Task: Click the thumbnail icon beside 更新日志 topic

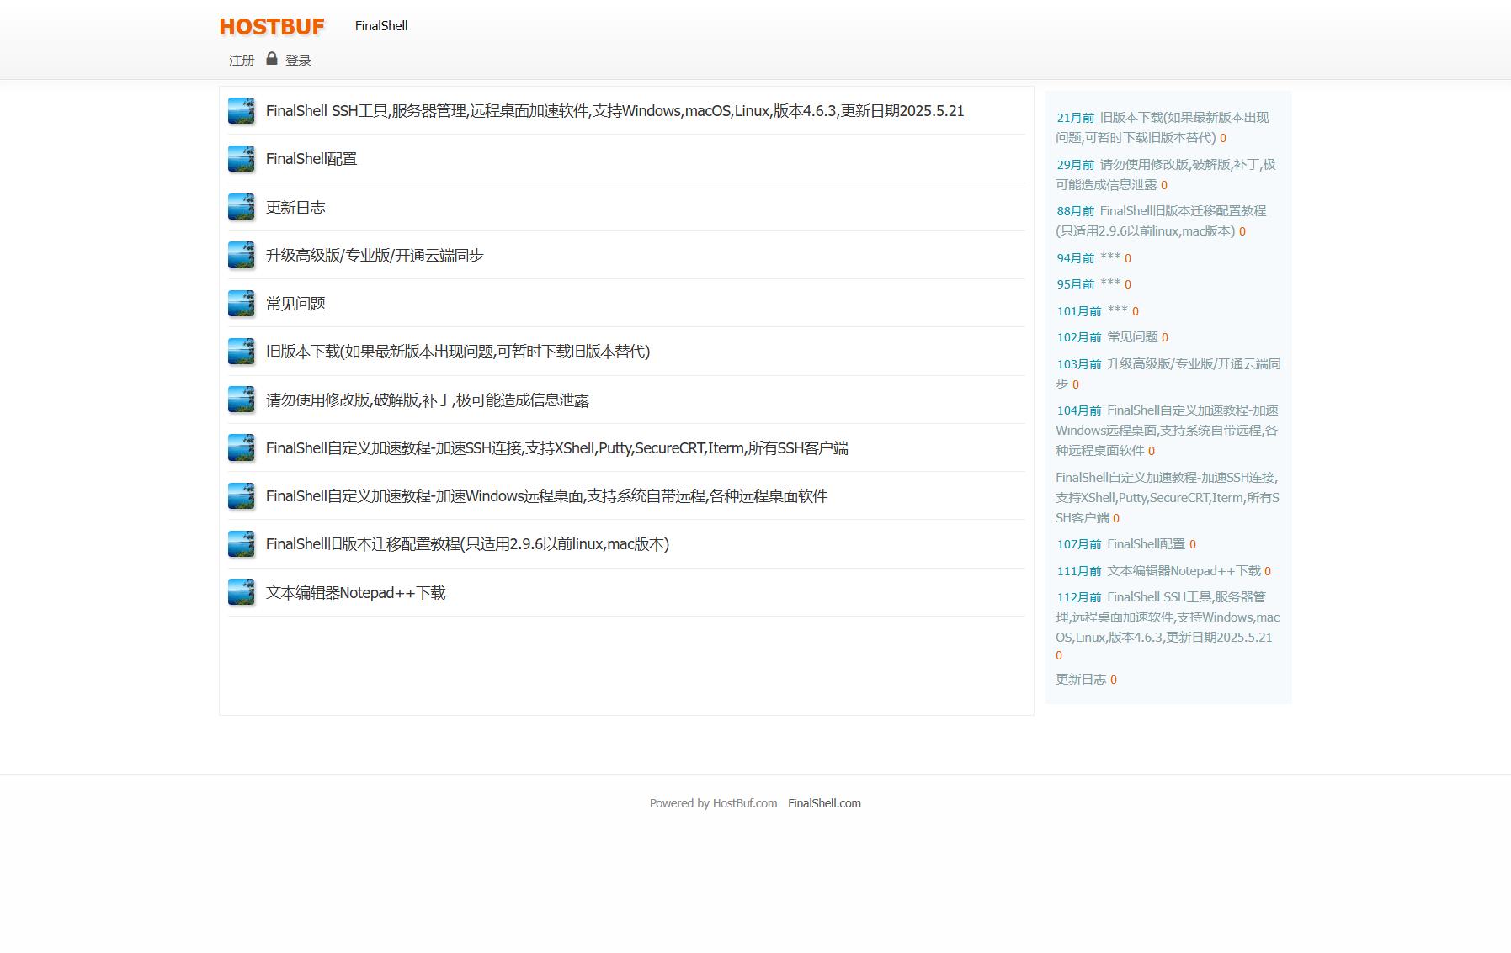Action: coord(242,207)
